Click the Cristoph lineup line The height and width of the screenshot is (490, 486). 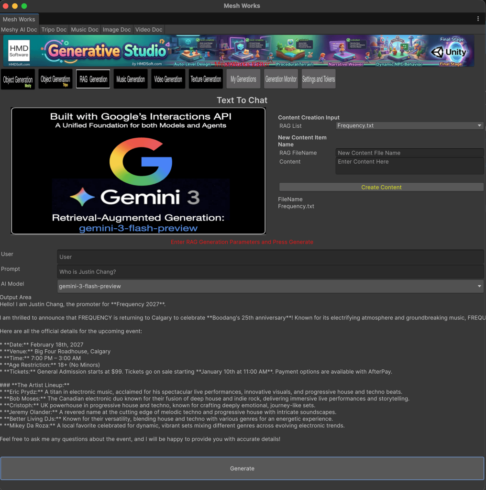tap(158, 405)
